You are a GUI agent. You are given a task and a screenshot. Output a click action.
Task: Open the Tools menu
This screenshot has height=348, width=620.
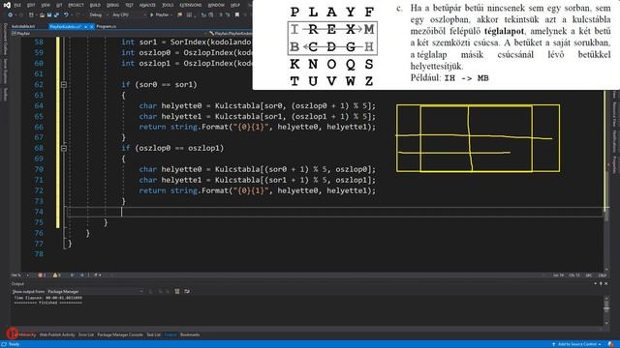pyautogui.click(x=168, y=5)
